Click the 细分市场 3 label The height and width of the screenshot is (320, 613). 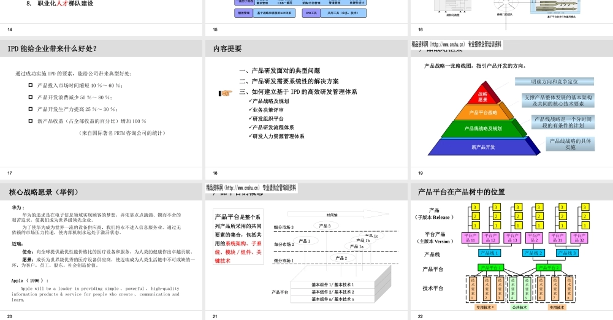pyautogui.click(x=284, y=227)
